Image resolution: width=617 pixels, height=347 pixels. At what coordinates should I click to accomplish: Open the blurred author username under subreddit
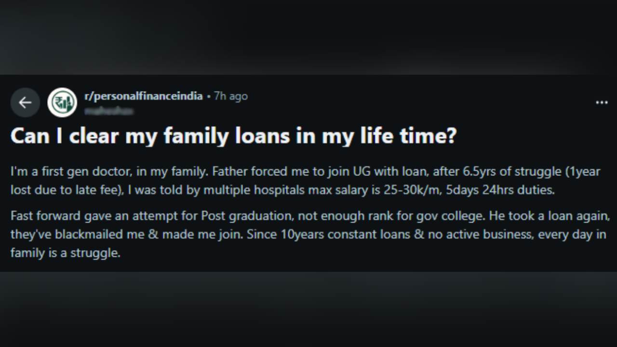[x=109, y=111]
